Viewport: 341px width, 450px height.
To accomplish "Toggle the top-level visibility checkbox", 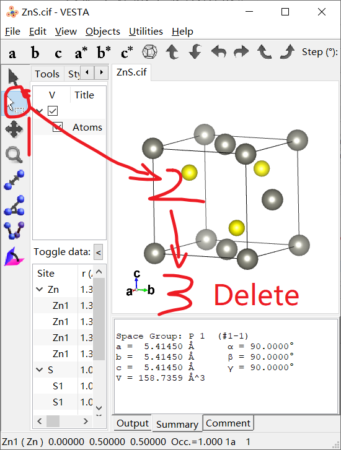I will click(53, 111).
